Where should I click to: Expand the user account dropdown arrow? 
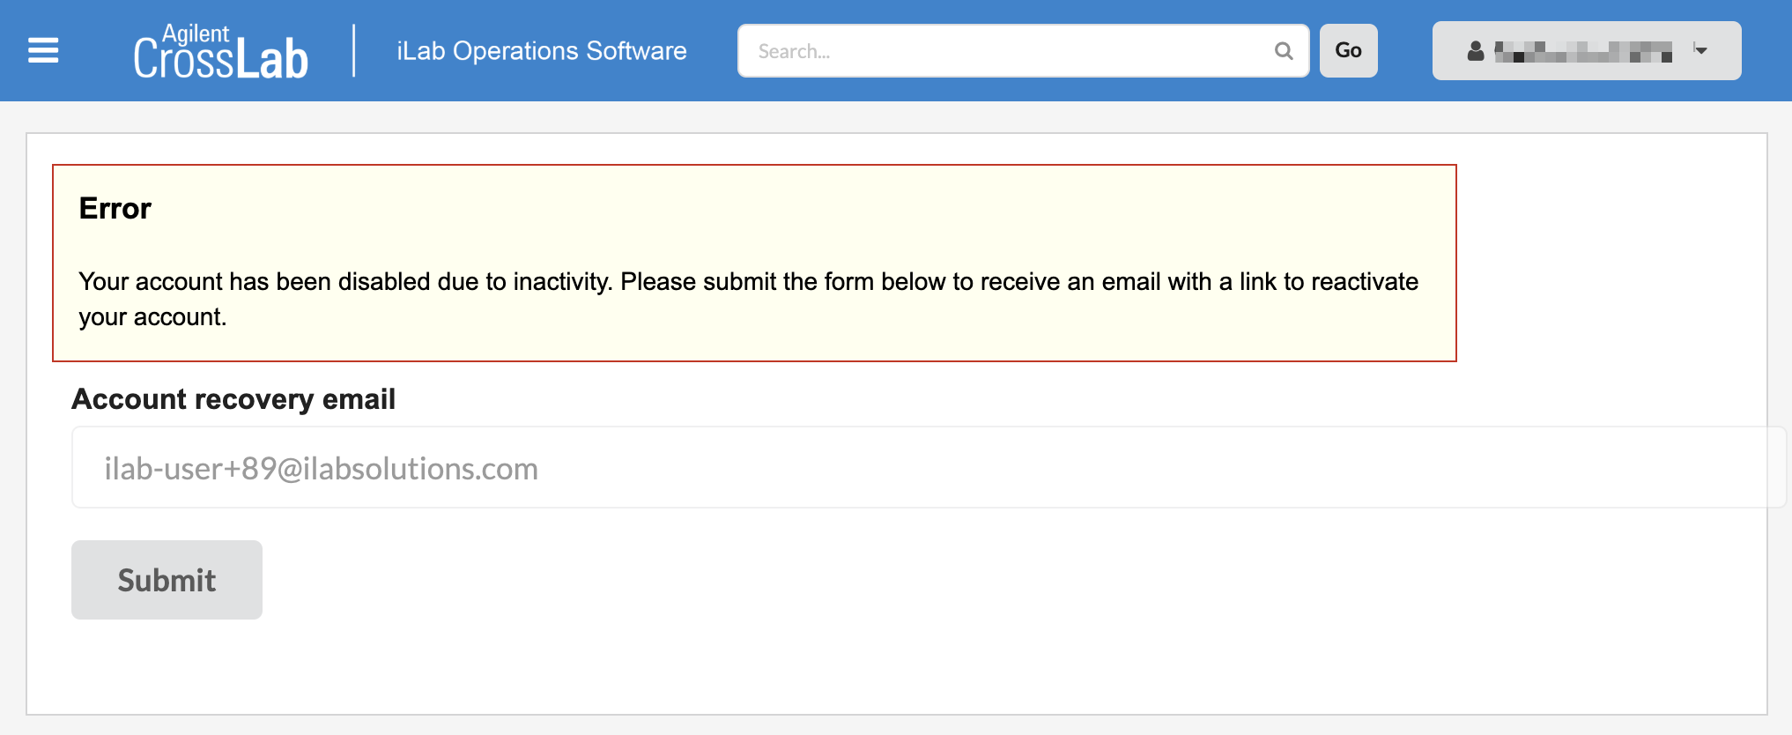[1700, 50]
